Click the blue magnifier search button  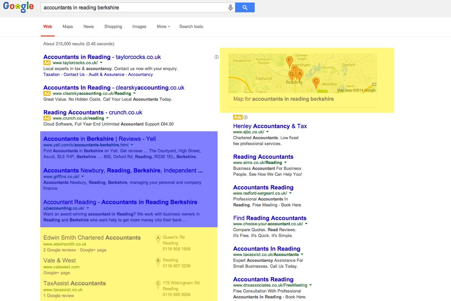coord(245,8)
